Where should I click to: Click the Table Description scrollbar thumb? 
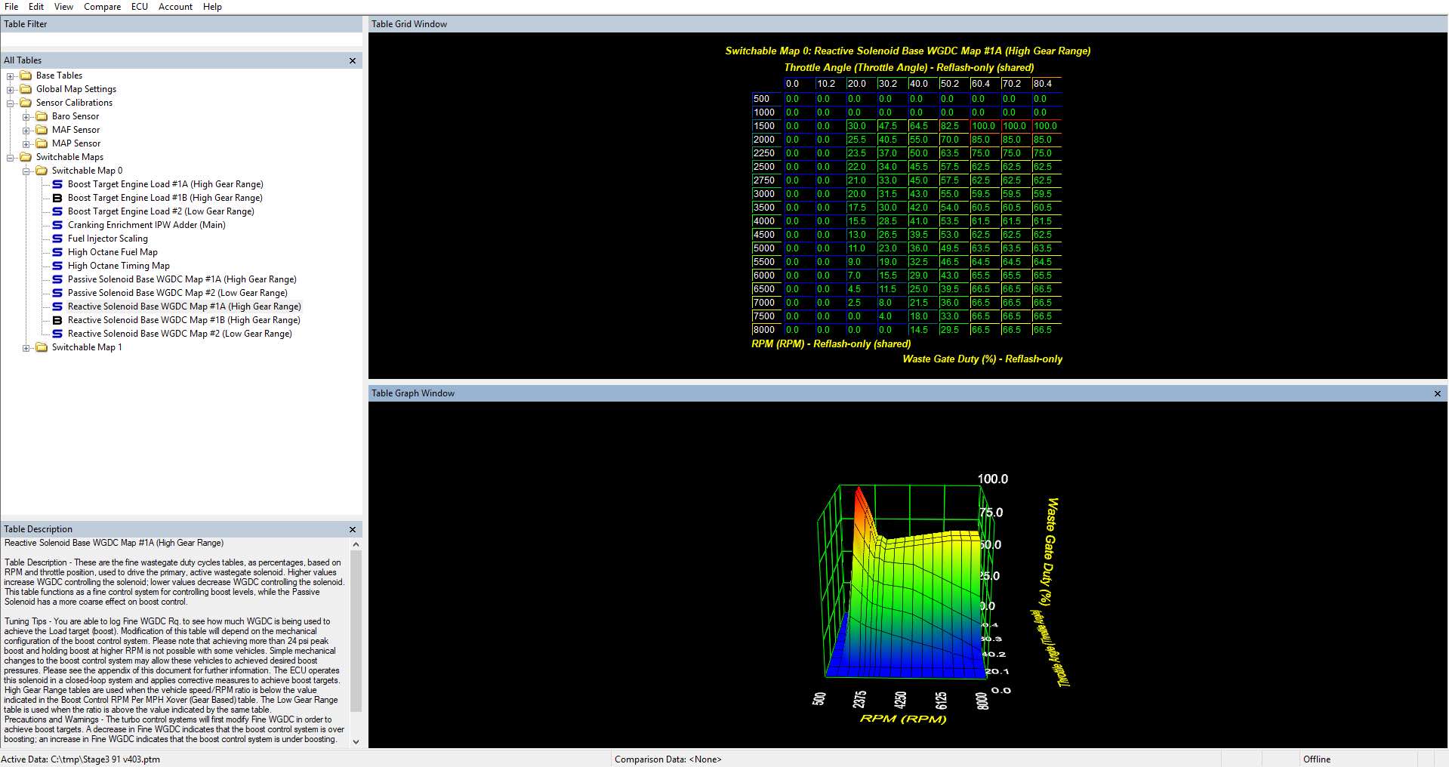[x=356, y=631]
